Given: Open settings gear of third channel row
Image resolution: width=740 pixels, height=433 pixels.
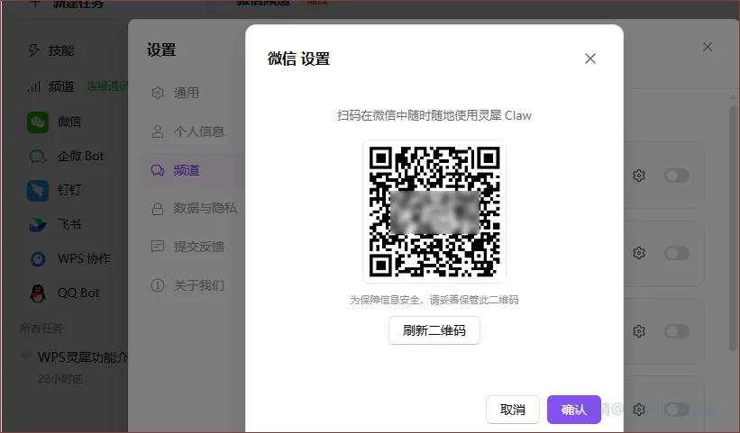Looking at the screenshot, I should point(639,331).
